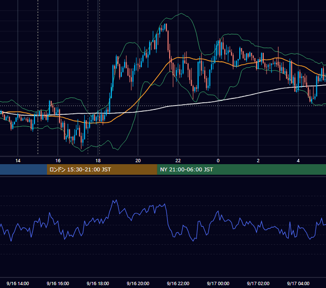
Task: Click the '0' price chart time label
Action: (x=218, y=161)
